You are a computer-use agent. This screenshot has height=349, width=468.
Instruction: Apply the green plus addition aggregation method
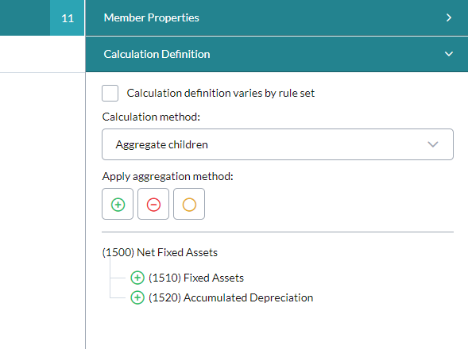click(x=118, y=204)
